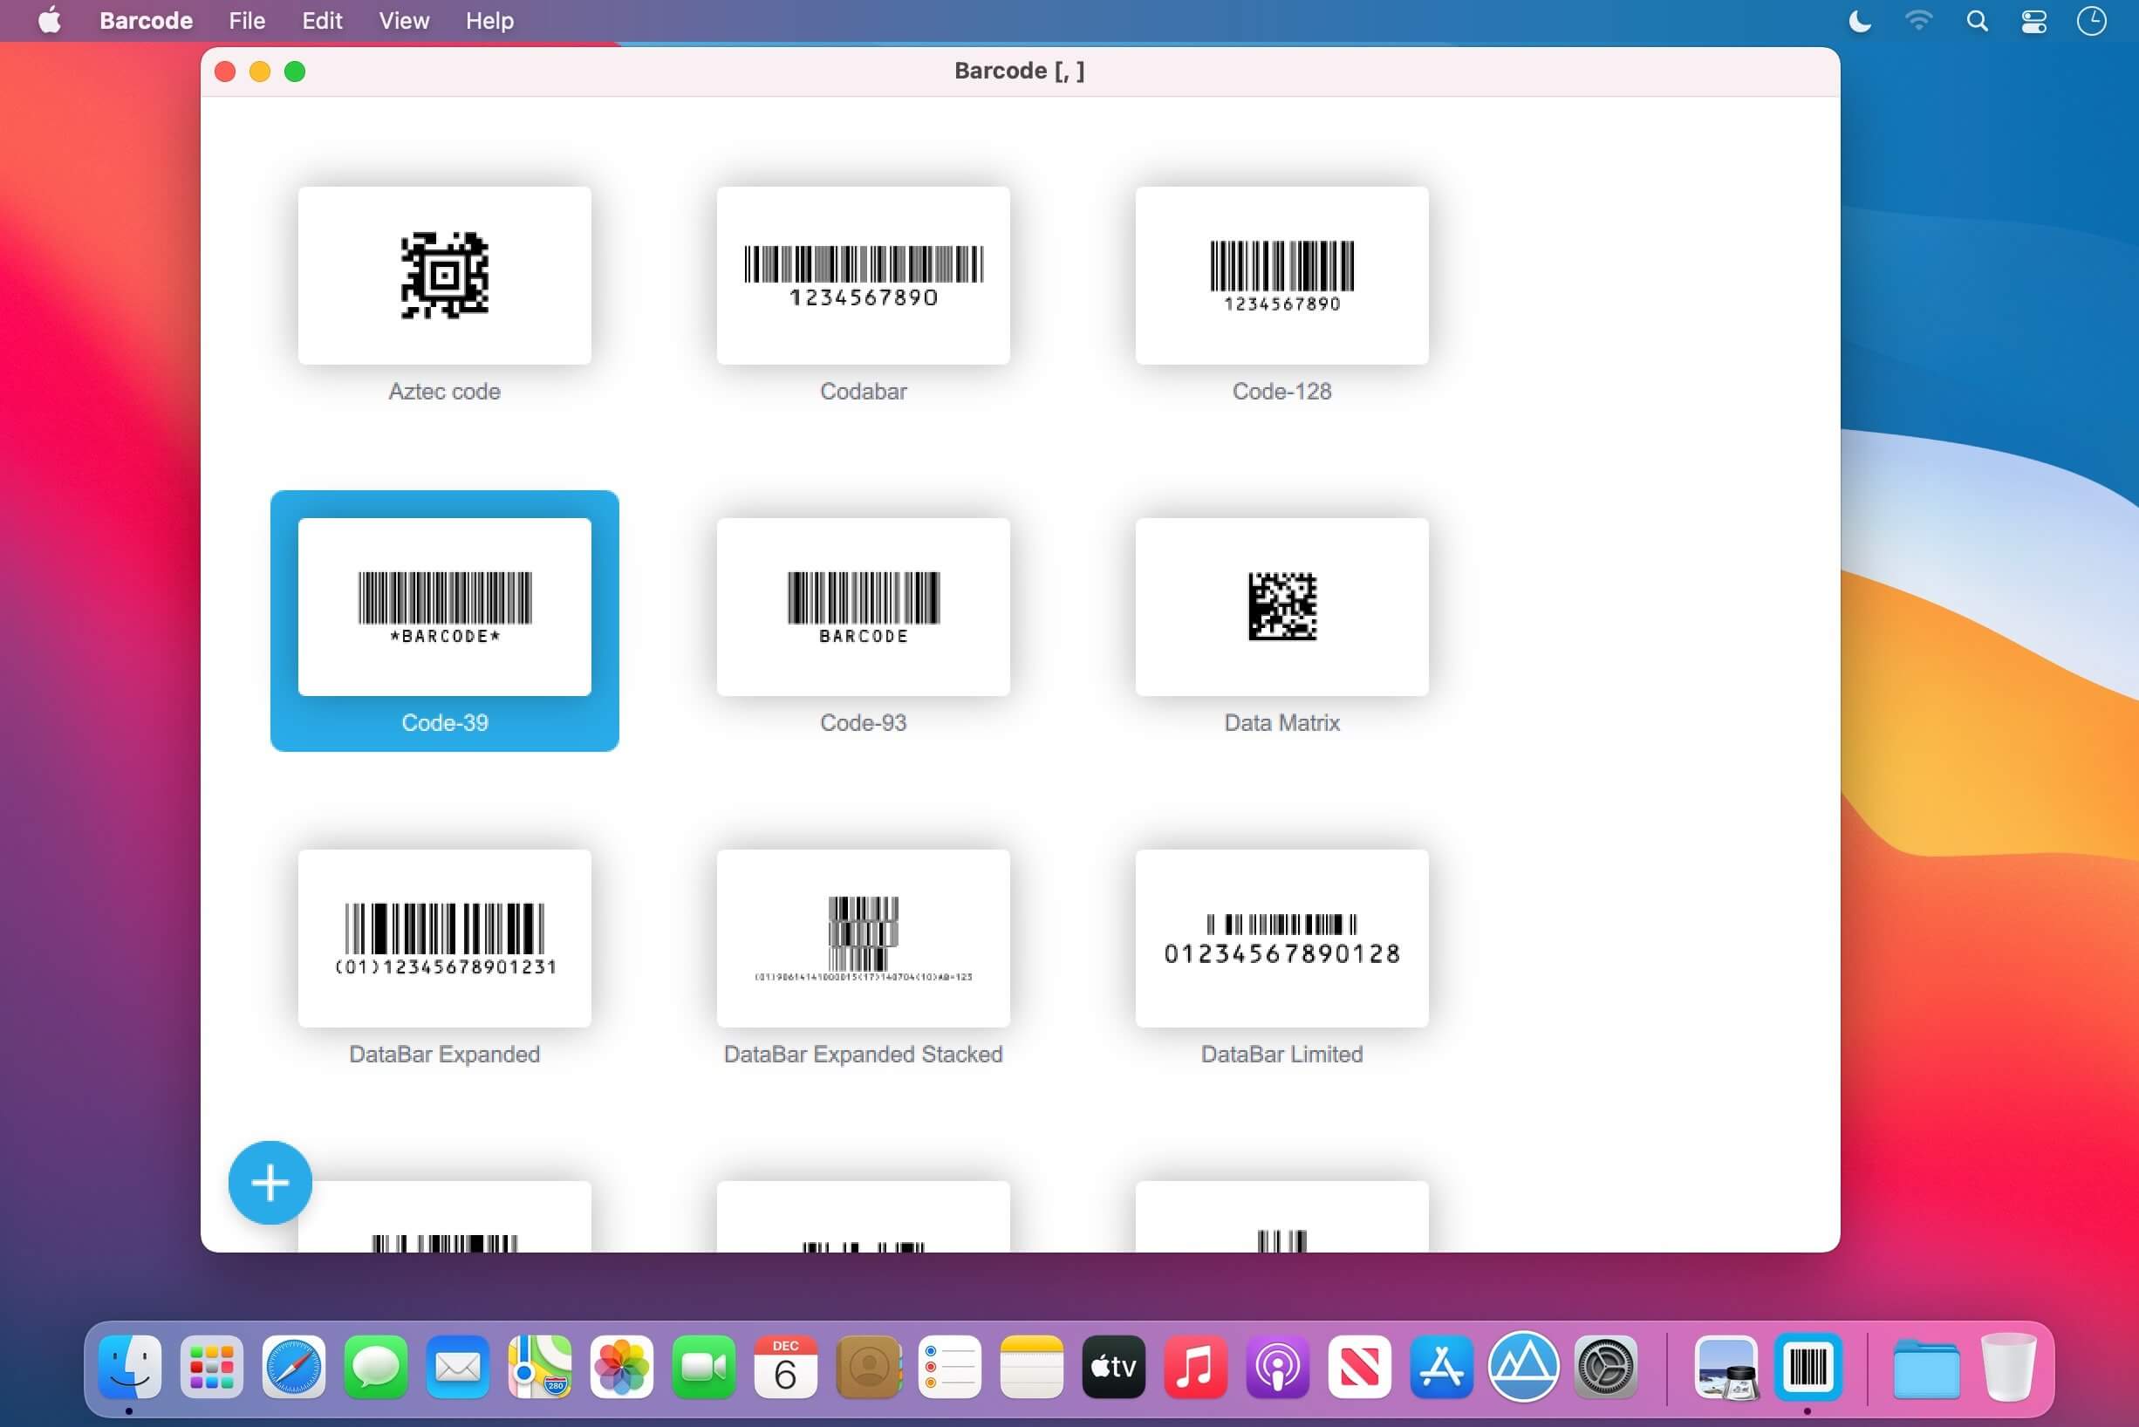Screen dimensions: 2139x1427
Task: Open Control Center in menu bar
Action: point(2033,20)
